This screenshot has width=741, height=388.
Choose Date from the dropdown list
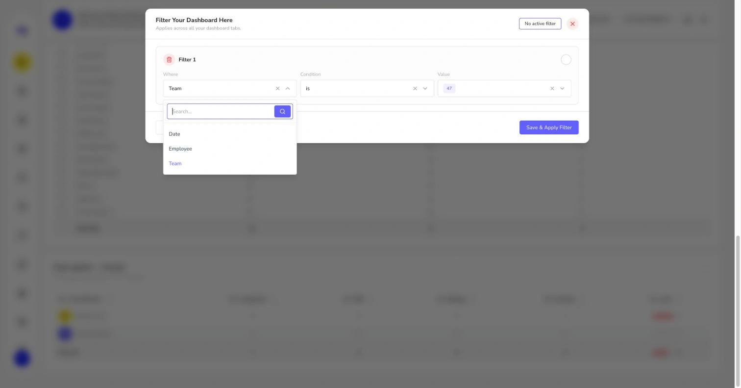(230, 134)
